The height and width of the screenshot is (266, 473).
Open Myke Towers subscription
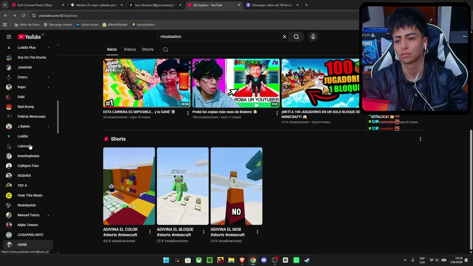(x=28, y=225)
